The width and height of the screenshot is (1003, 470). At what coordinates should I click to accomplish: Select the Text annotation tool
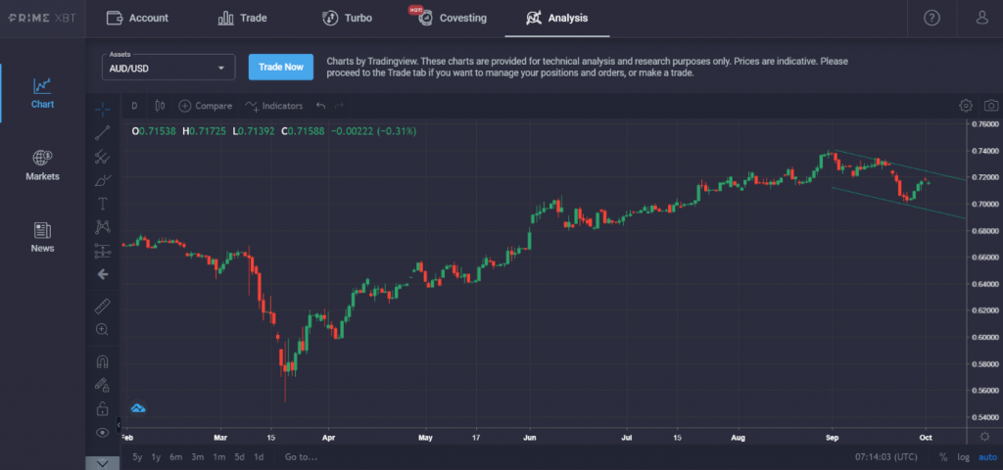(x=102, y=204)
